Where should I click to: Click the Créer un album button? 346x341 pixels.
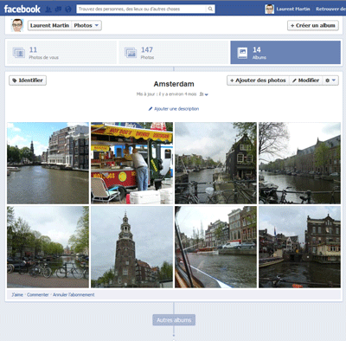point(313,25)
